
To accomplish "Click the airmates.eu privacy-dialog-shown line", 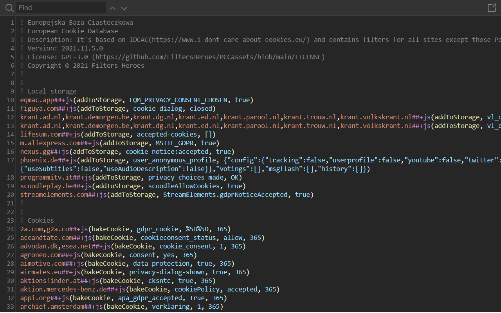I will click(135, 272).
